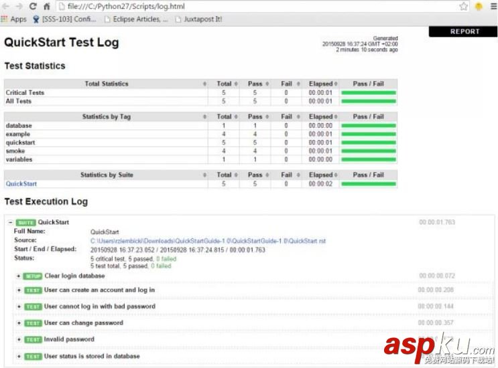Screen dimensions: 498x368
Task: Sort Statistics by Suite name column
Action: pos(106,175)
